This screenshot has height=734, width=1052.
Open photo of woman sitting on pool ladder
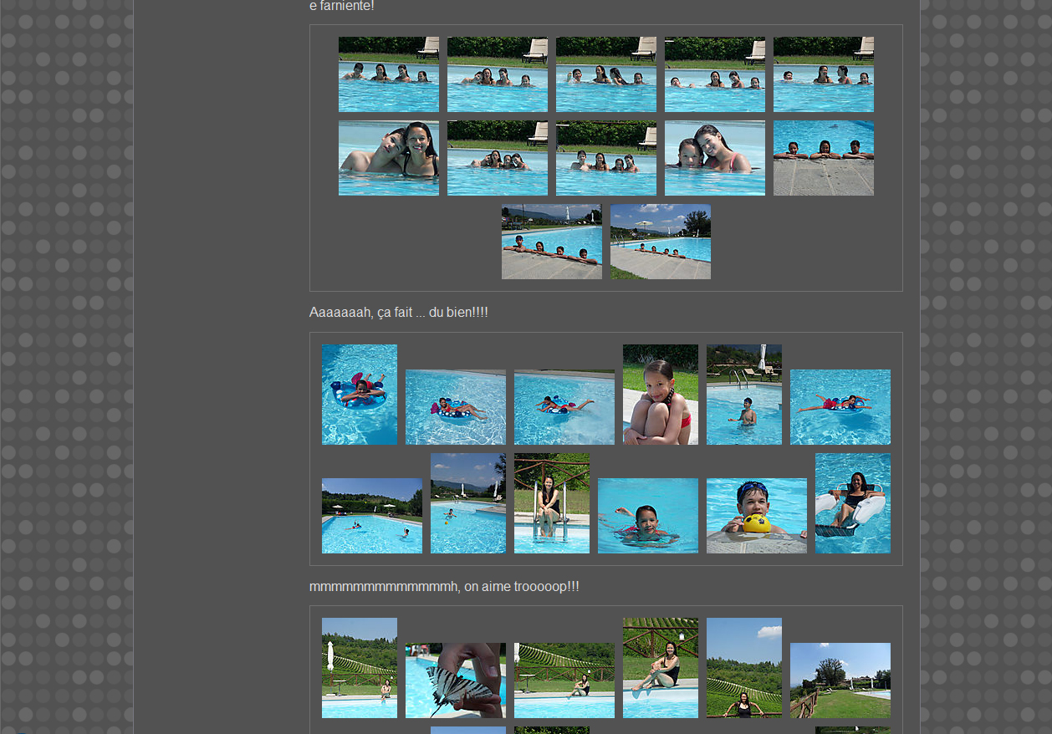[x=551, y=503]
